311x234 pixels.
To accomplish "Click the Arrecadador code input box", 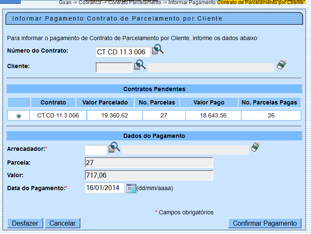I will click(x=96, y=150).
